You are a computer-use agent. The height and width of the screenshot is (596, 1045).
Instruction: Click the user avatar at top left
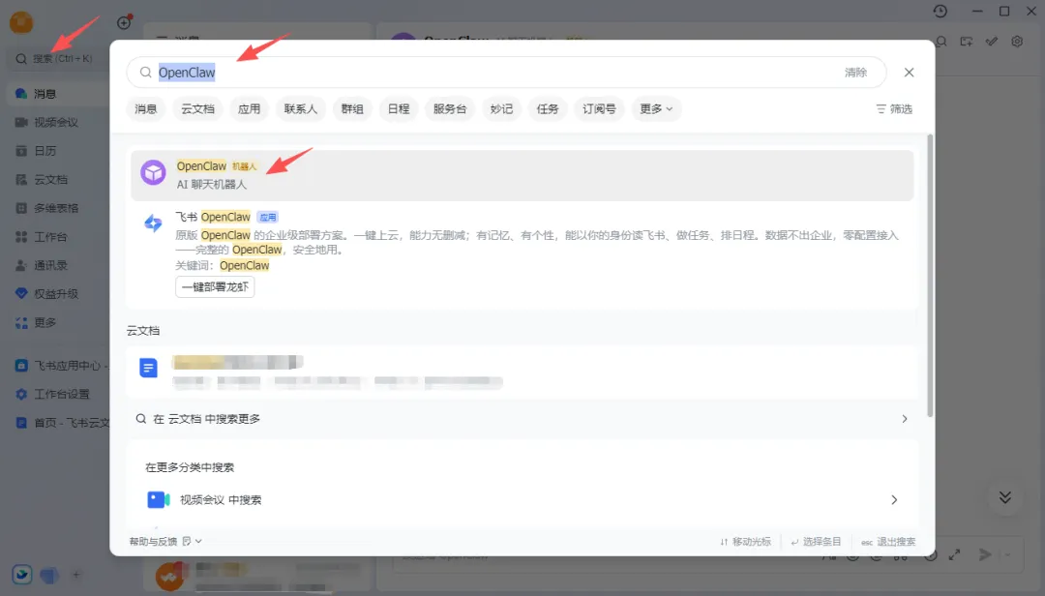(21, 22)
